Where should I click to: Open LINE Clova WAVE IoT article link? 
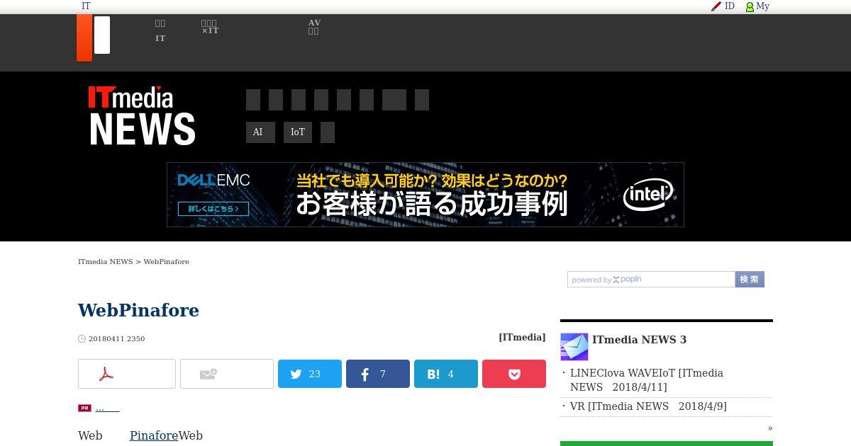[x=647, y=380]
